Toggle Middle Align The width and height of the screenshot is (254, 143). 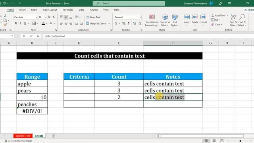66,17
